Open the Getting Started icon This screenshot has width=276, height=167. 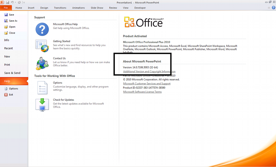(42, 46)
